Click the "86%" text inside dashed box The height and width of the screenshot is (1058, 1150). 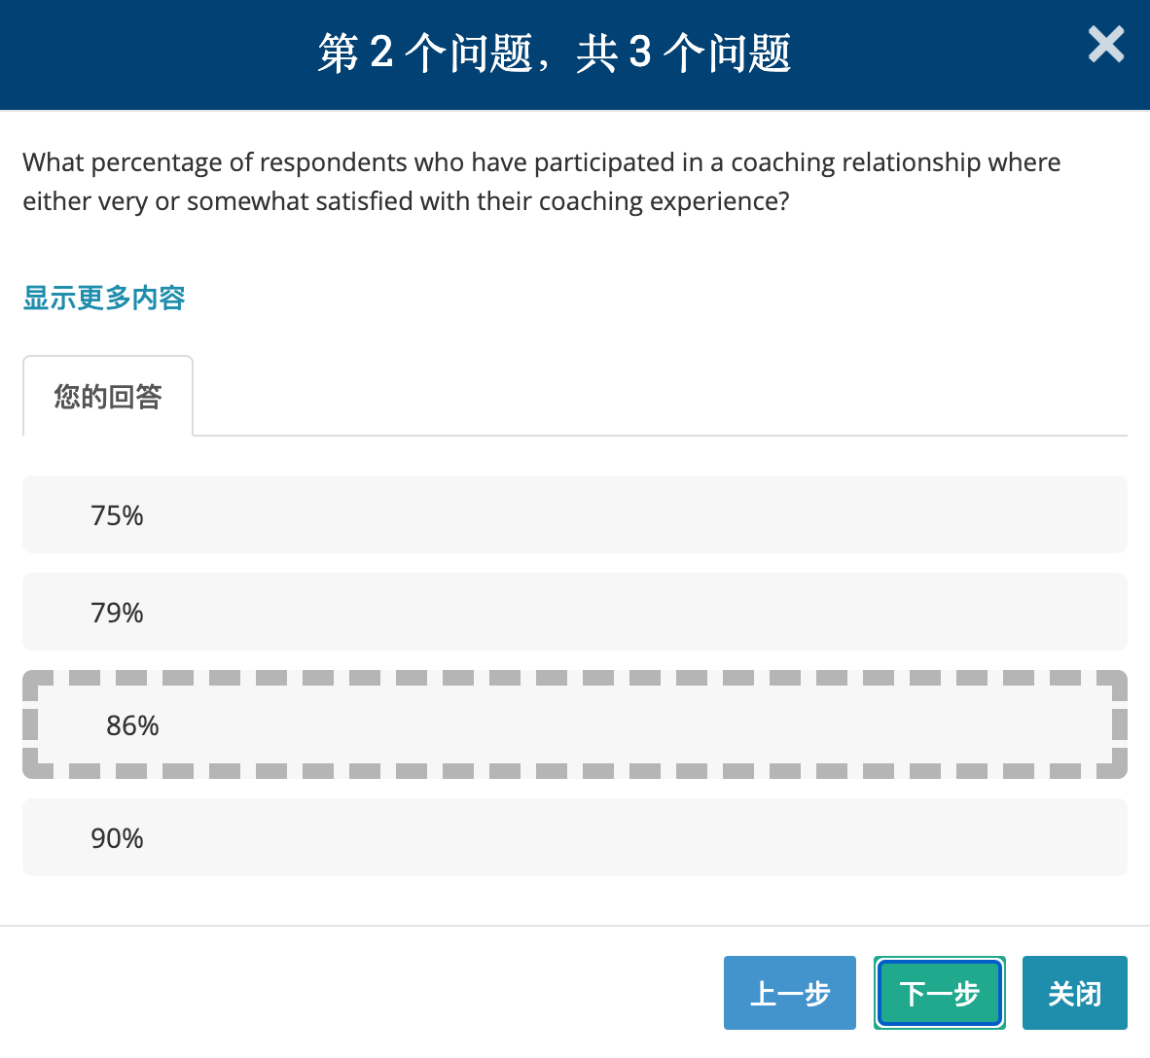click(x=132, y=725)
